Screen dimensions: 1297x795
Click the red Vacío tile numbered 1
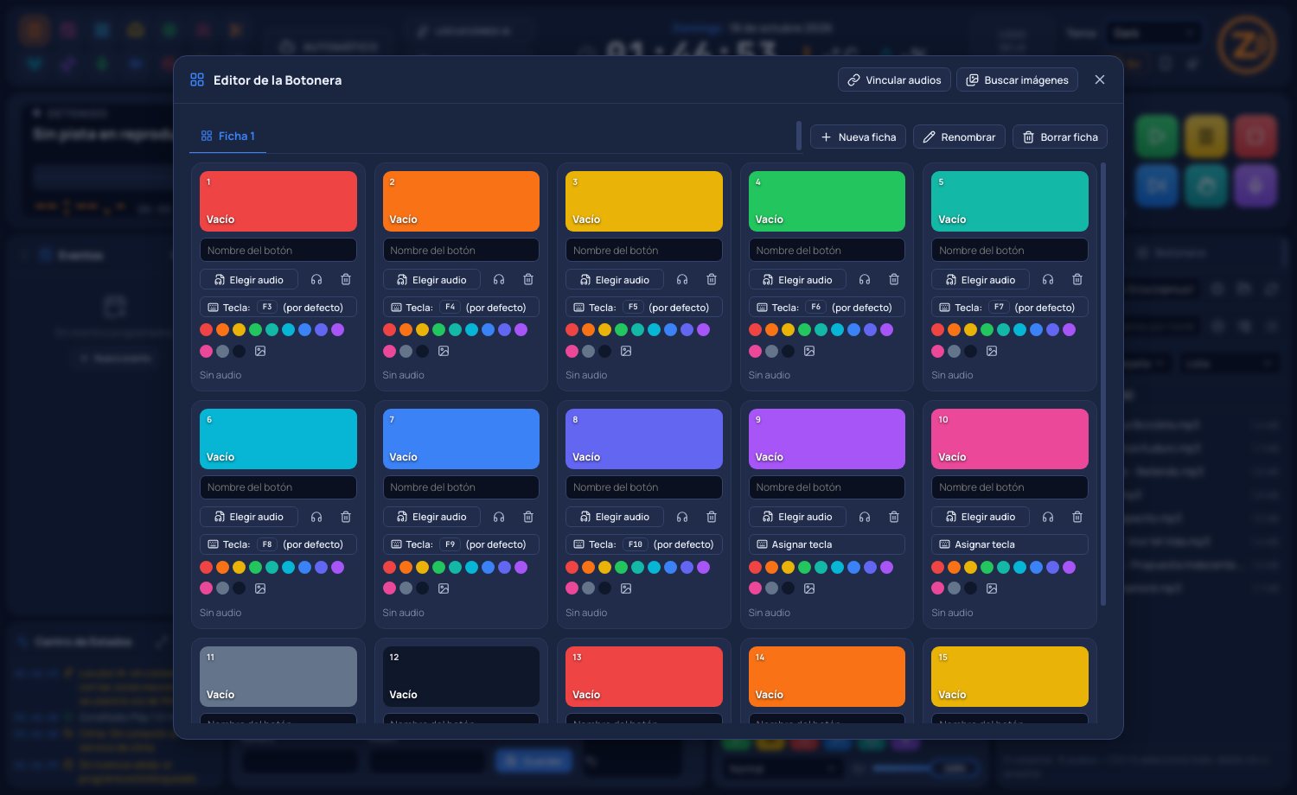point(278,201)
